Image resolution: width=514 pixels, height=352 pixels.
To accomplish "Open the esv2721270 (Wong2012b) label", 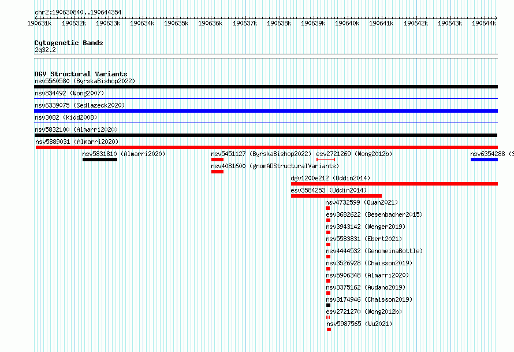I will 364,312.
